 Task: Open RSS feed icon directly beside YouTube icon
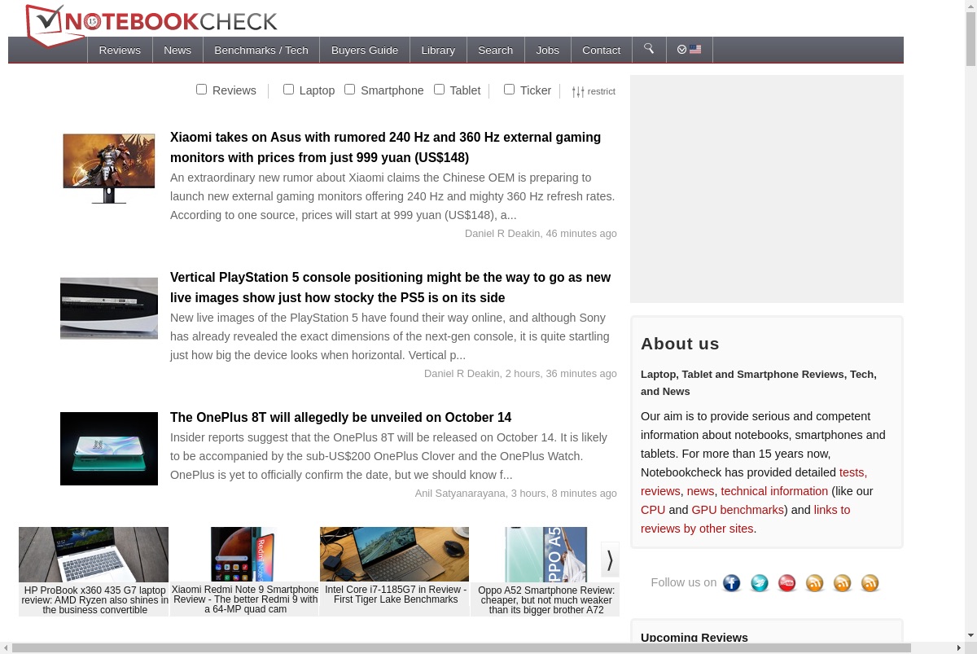coord(815,583)
